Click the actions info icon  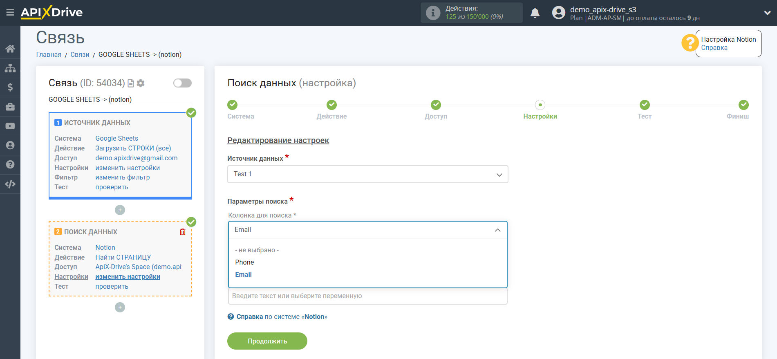[x=433, y=13]
